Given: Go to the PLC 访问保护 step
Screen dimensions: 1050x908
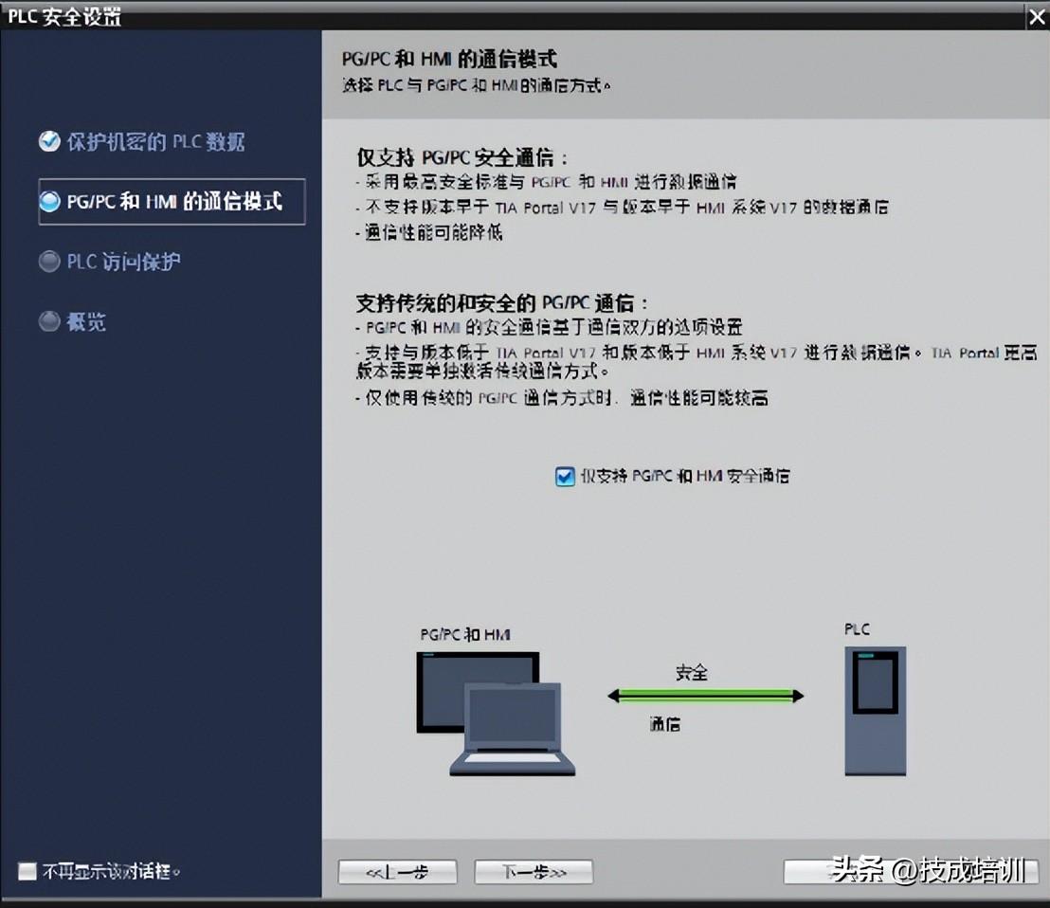Looking at the screenshot, I should coord(123,262).
